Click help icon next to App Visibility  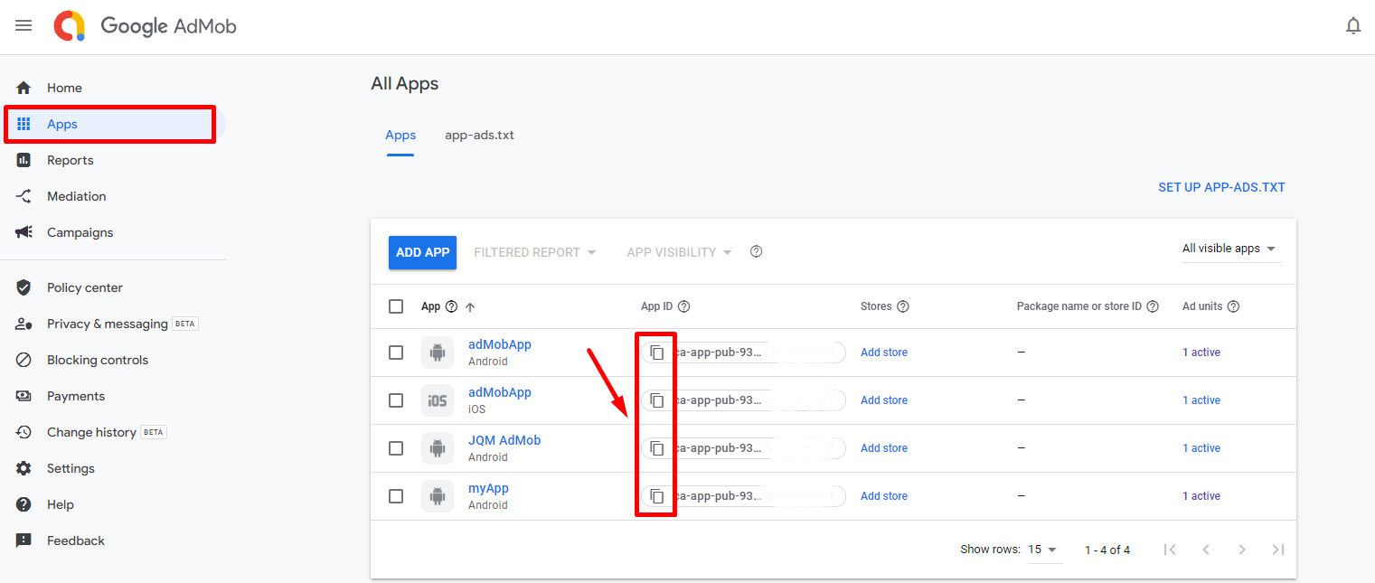click(757, 252)
